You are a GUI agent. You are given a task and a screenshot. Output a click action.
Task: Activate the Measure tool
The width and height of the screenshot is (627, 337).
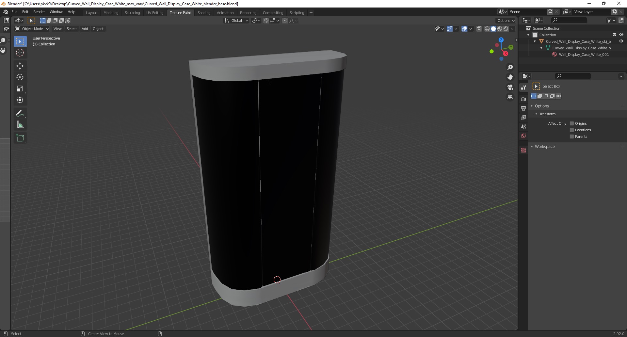tap(20, 125)
